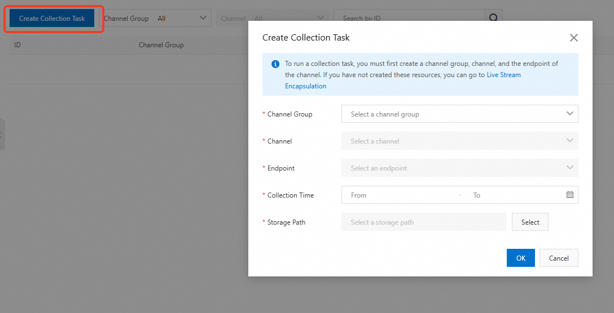Click the Channel Group column header
Image resolution: width=614 pixels, height=313 pixels.
pos(161,45)
